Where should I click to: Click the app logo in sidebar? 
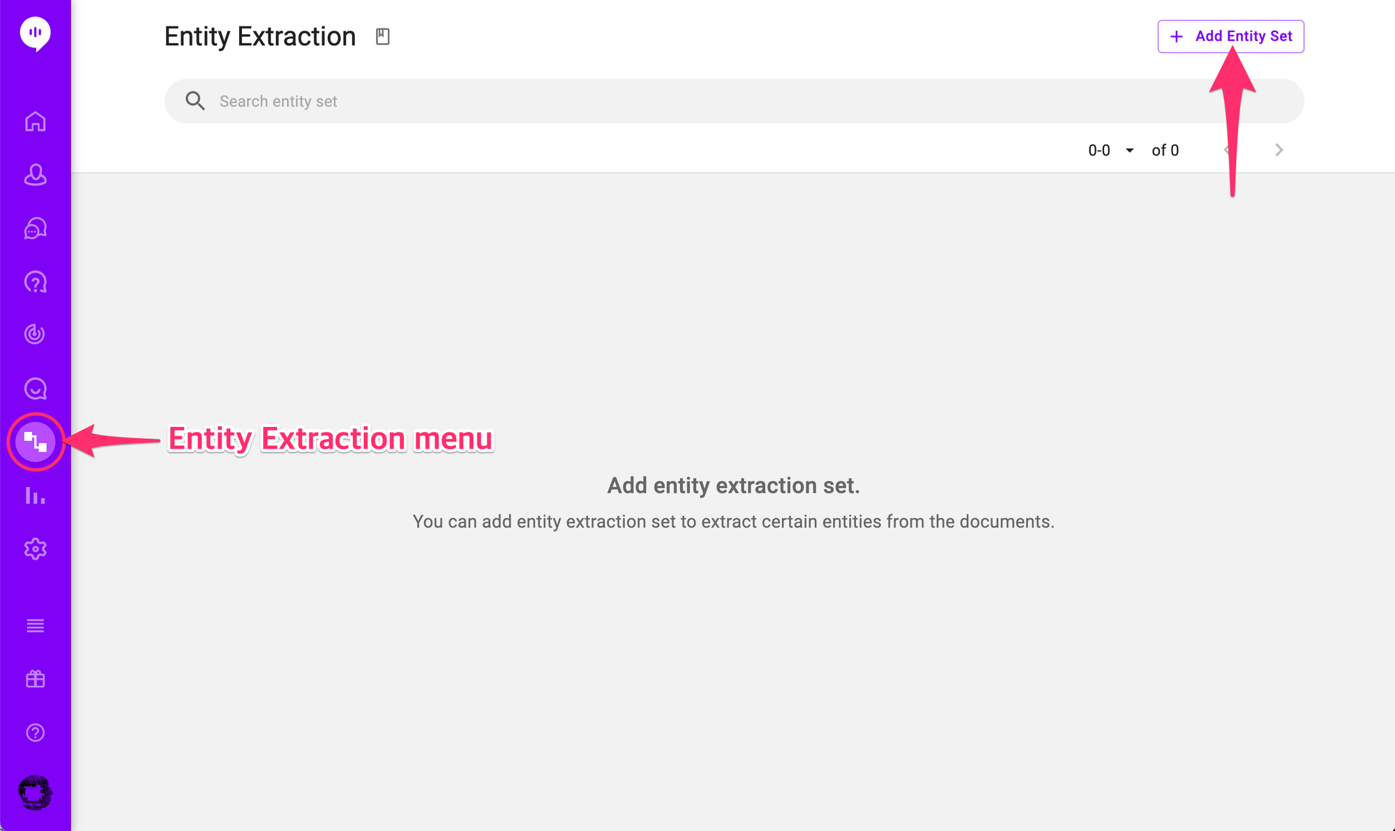coord(35,33)
